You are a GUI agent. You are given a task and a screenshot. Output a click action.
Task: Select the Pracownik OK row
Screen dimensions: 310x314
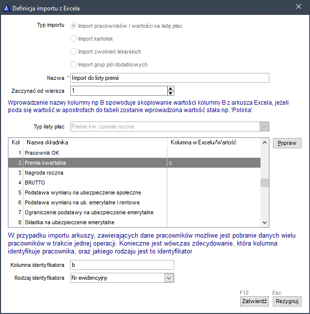click(134, 153)
